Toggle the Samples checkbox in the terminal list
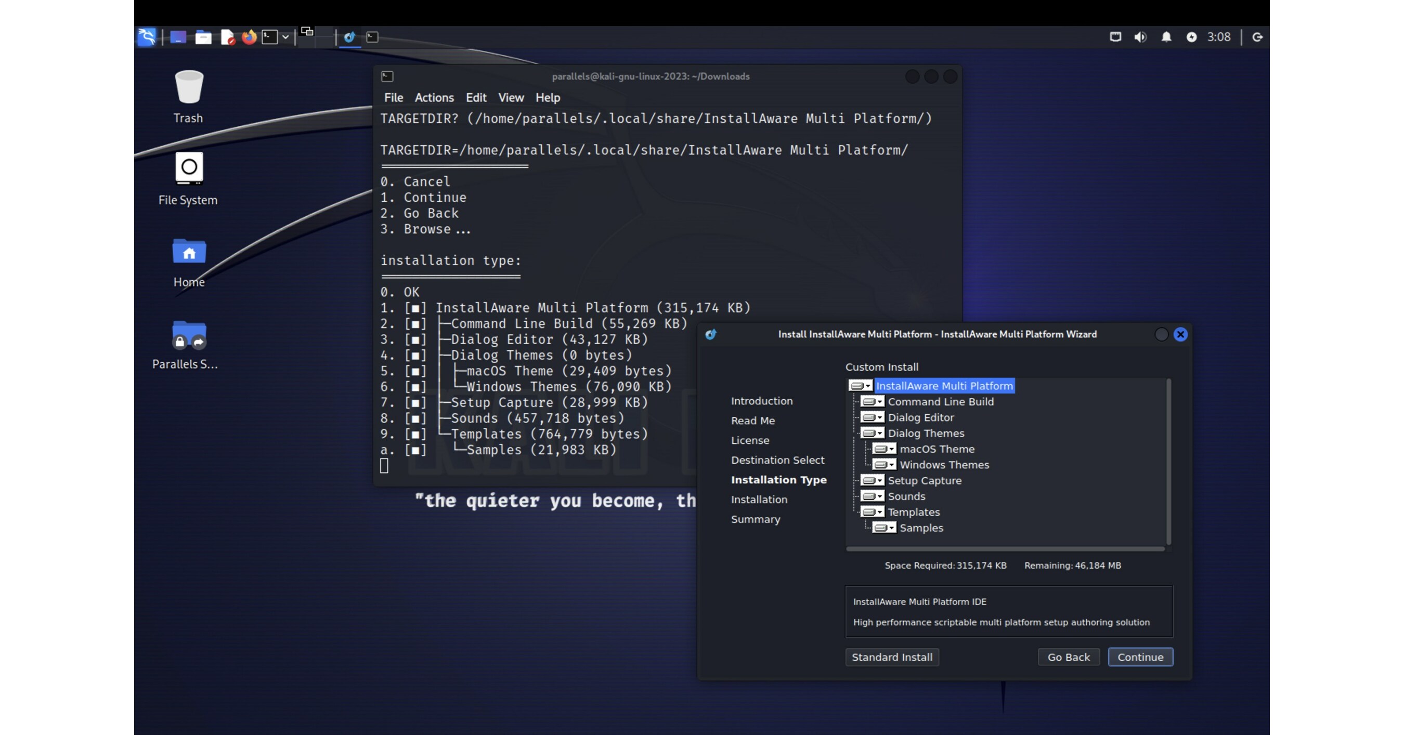This screenshot has width=1404, height=735. [x=416, y=450]
